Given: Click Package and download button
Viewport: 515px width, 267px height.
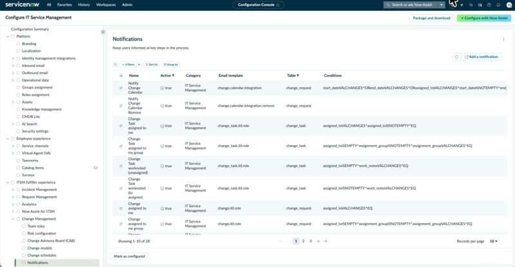Looking at the screenshot, I should point(431,18).
